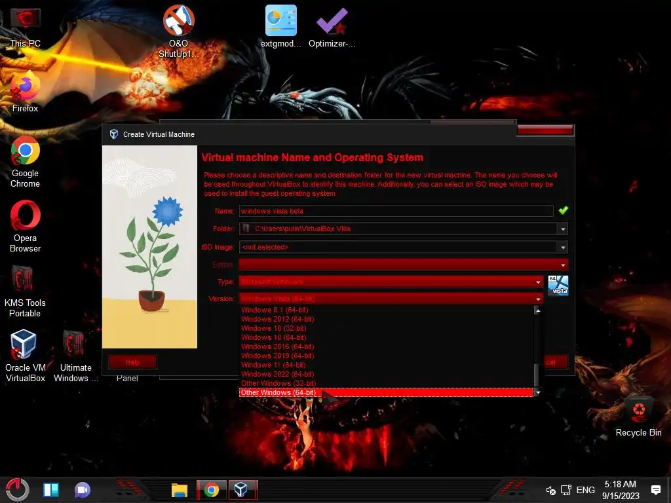Collapse the Version dropdown

point(391,299)
